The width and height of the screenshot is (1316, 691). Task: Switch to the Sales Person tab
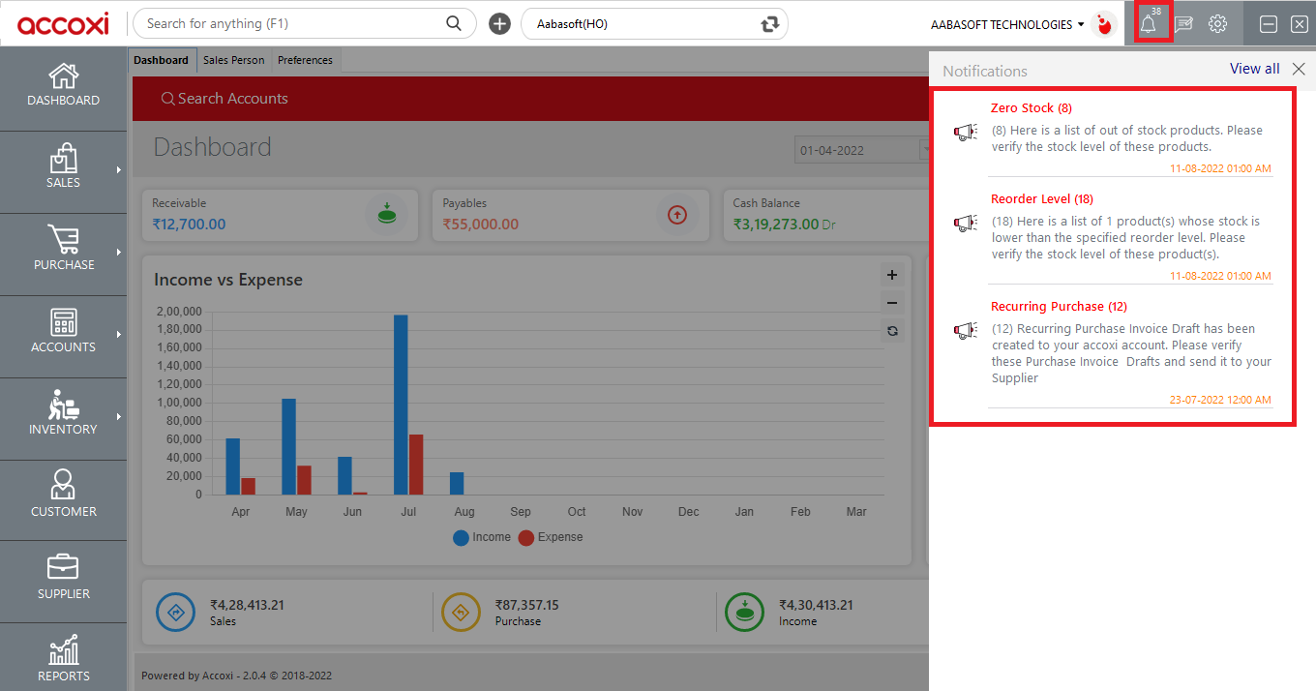pos(233,60)
